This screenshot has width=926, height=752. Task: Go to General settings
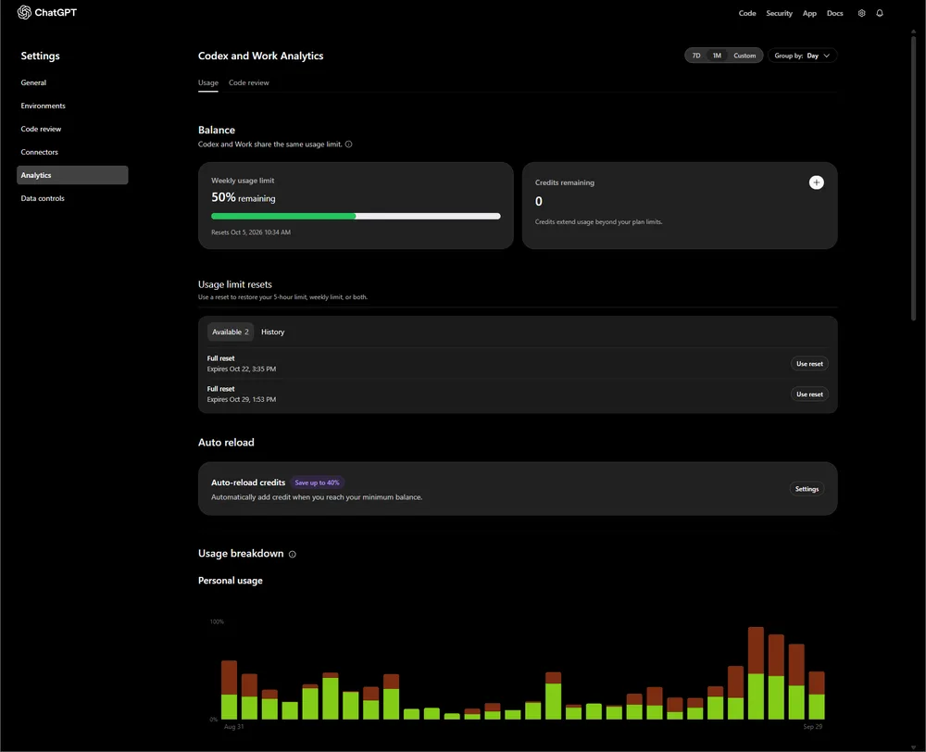(x=33, y=82)
